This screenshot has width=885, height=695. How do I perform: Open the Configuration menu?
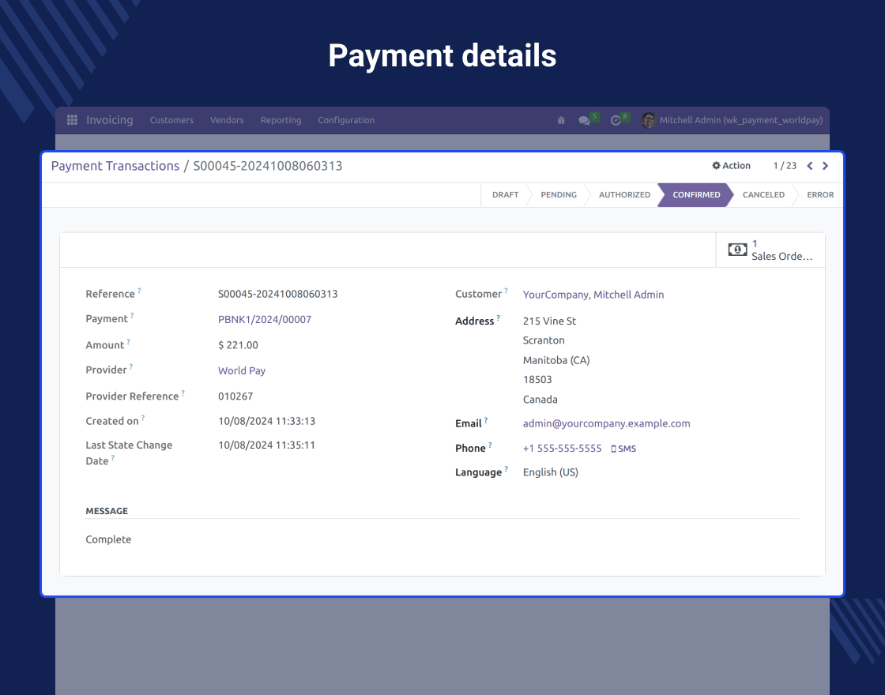(346, 120)
